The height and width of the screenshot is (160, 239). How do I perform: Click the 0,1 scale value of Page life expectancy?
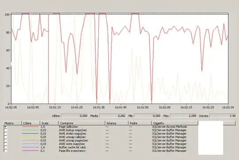click(x=42, y=151)
